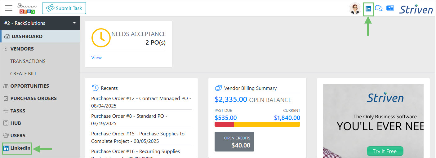Open the news feed icon in header
The image size is (436, 158).
[390, 8]
